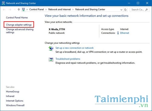The image size is (152, 111).
Task: Expand the chevron after Control Panel in breadcrumb
Action: pyautogui.click(x=46, y=9)
